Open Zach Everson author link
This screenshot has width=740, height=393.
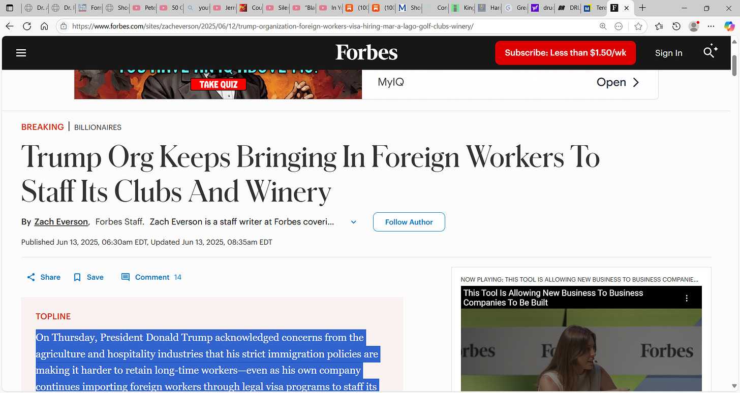(x=61, y=222)
